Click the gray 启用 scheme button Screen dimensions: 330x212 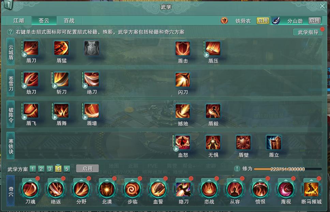(x=87, y=168)
